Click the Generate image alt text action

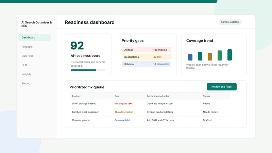160,104
